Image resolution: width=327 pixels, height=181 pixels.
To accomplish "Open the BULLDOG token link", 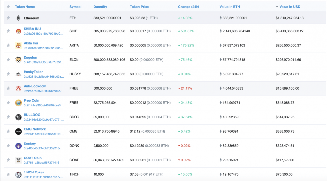I will tap(32, 115).
